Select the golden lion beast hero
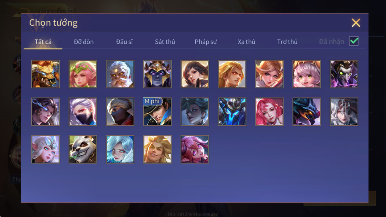 pyautogui.click(x=46, y=74)
